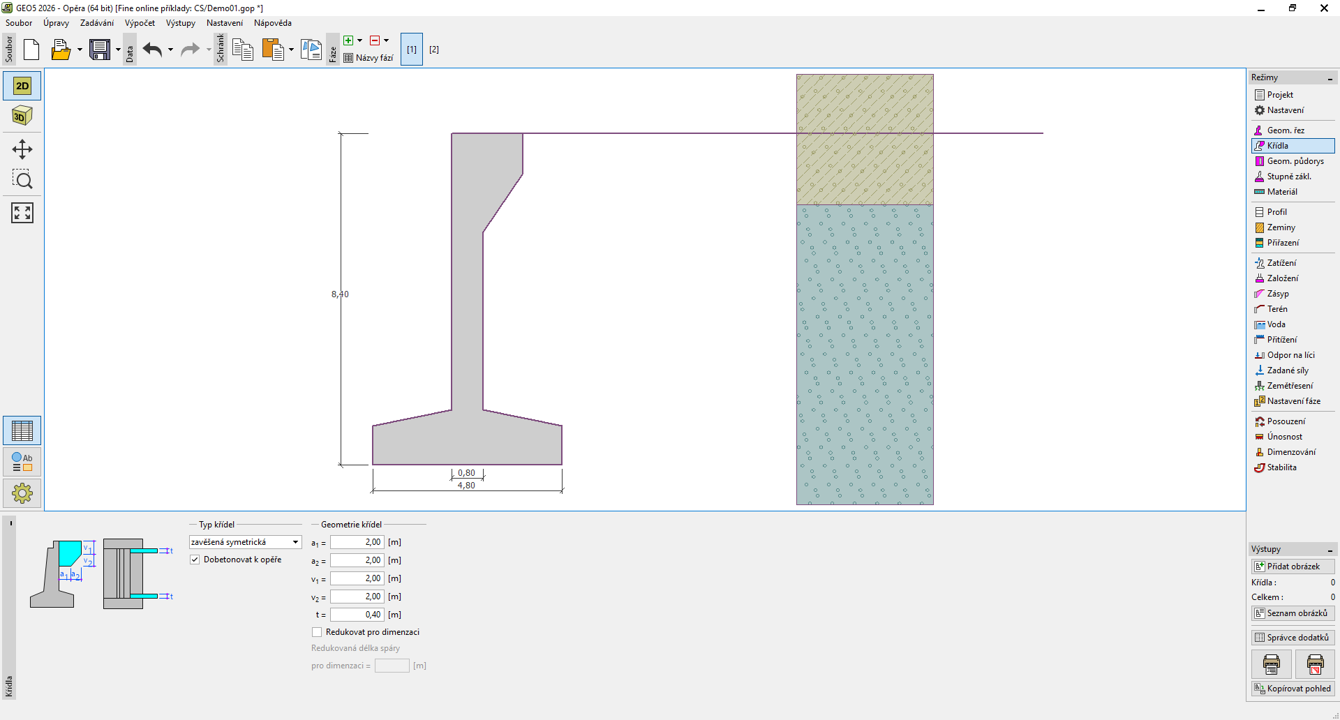
Task: Collapse the Režimy panel
Action: (x=1330, y=78)
